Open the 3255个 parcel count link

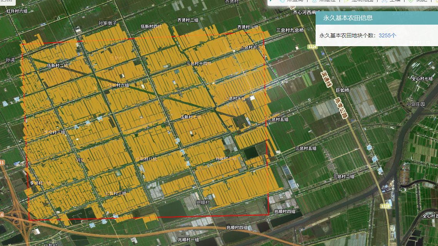(388, 35)
